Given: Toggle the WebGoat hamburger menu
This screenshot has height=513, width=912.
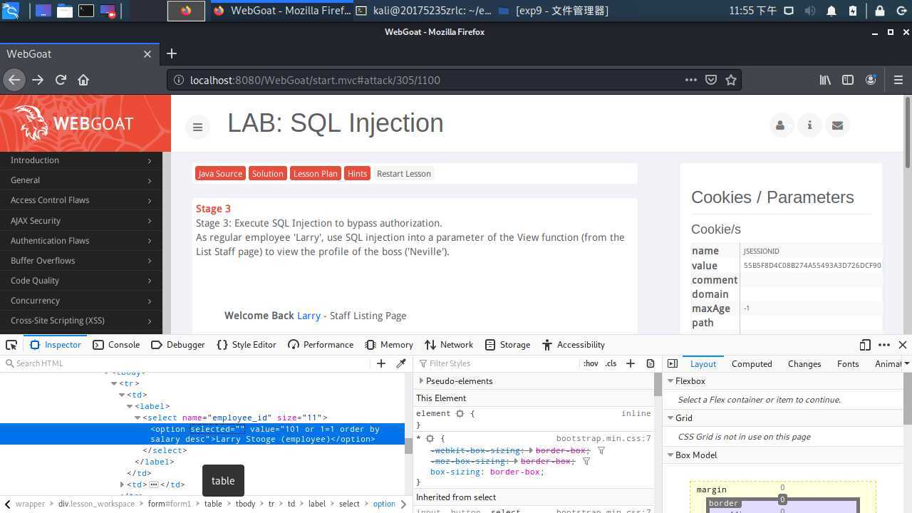Looking at the screenshot, I should tap(197, 127).
